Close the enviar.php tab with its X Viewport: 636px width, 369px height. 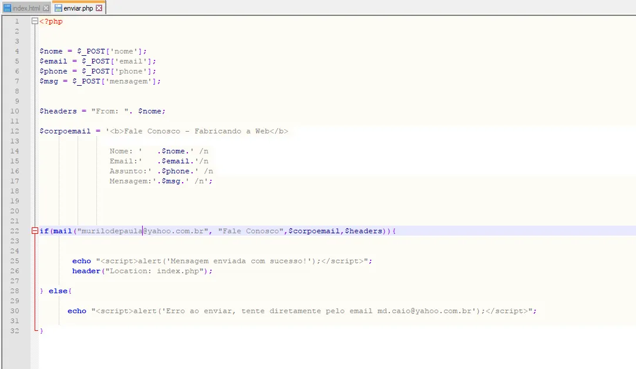point(99,8)
